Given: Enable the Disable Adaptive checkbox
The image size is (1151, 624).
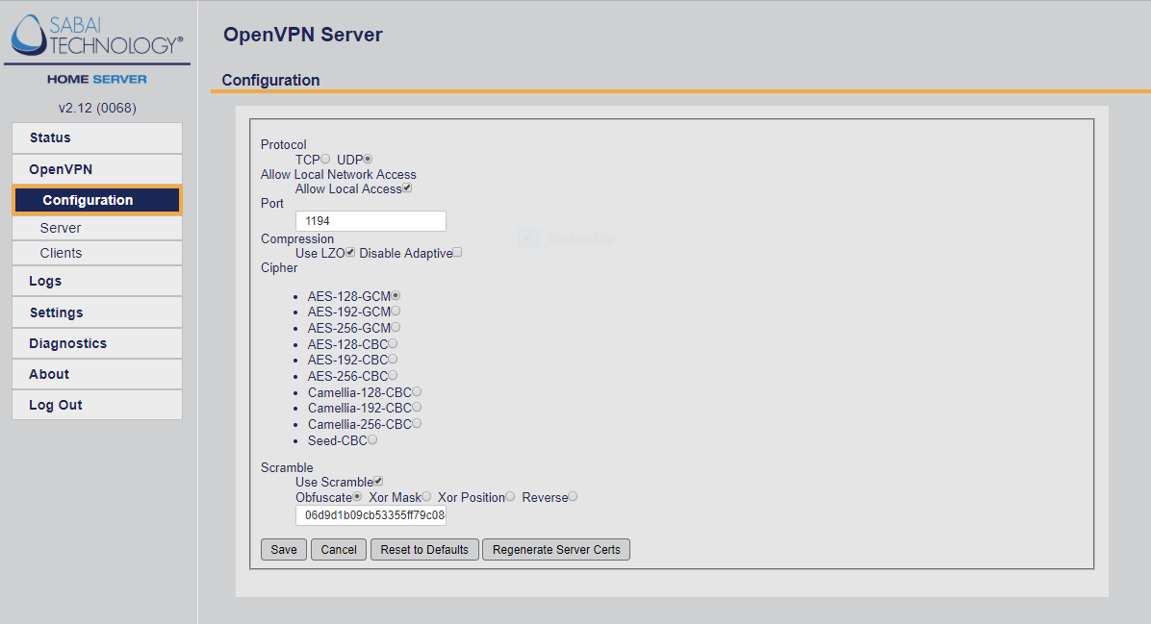Looking at the screenshot, I should (x=457, y=252).
